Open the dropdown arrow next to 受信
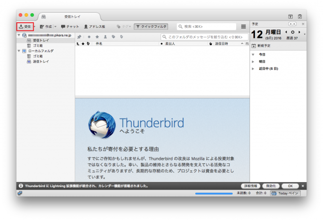This screenshot has height=220, width=323. (x=34, y=27)
